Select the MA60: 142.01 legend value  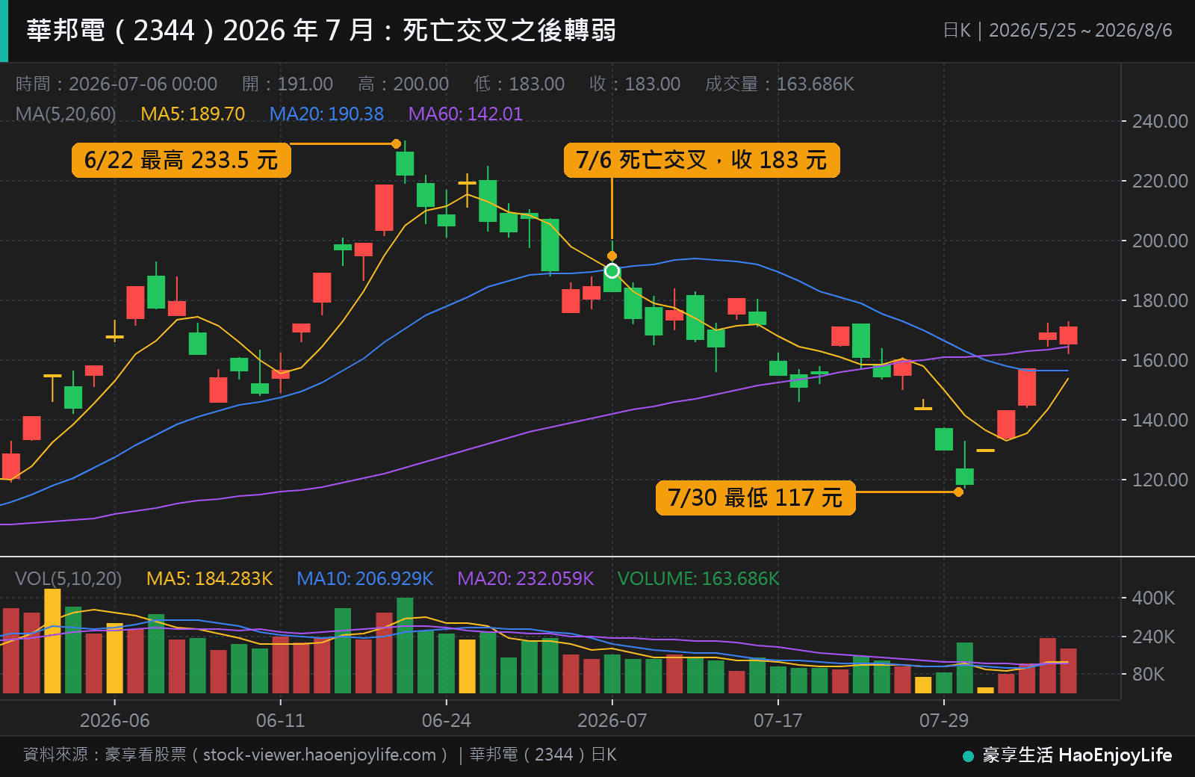tap(465, 114)
